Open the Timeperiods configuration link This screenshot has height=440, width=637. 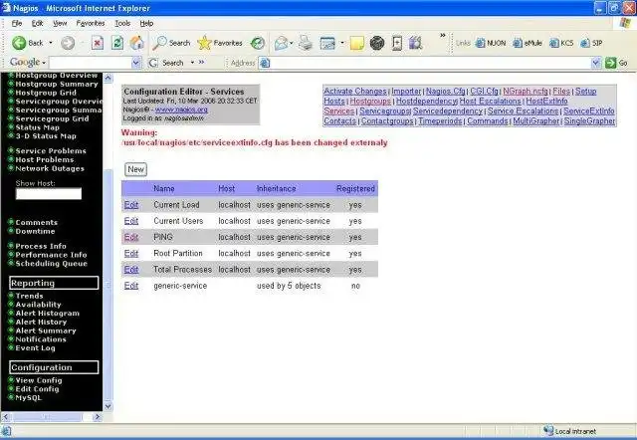440,120
